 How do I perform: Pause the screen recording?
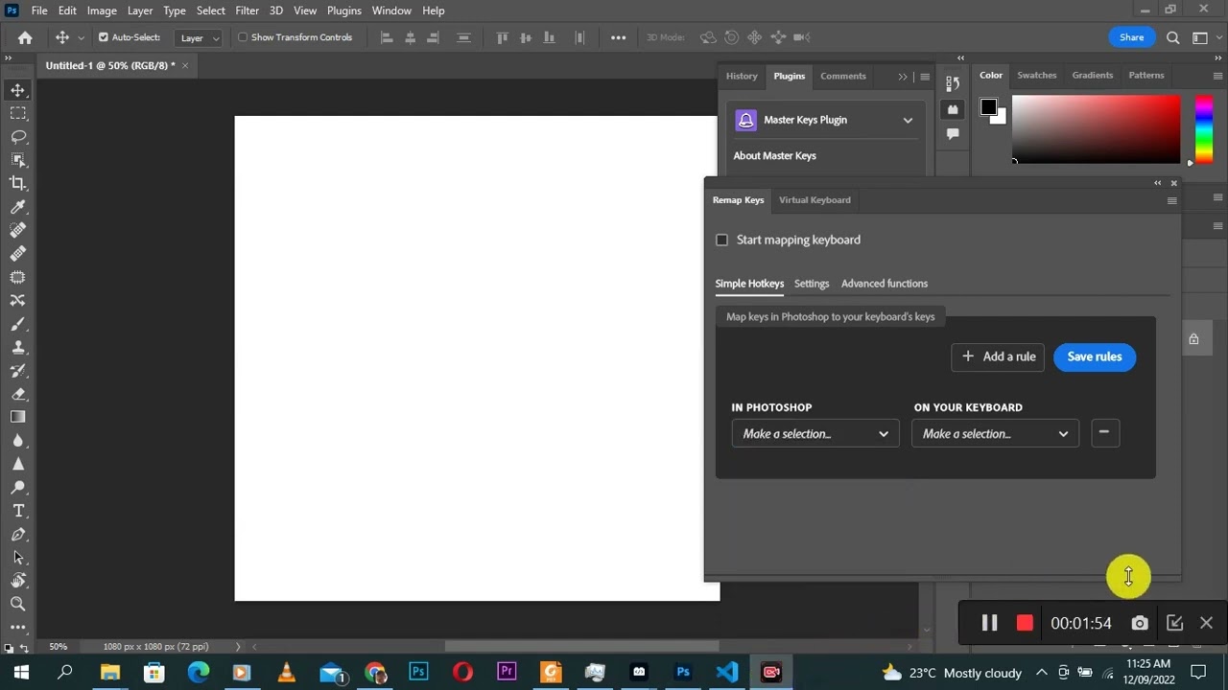pyautogui.click(x=989, y=623)
